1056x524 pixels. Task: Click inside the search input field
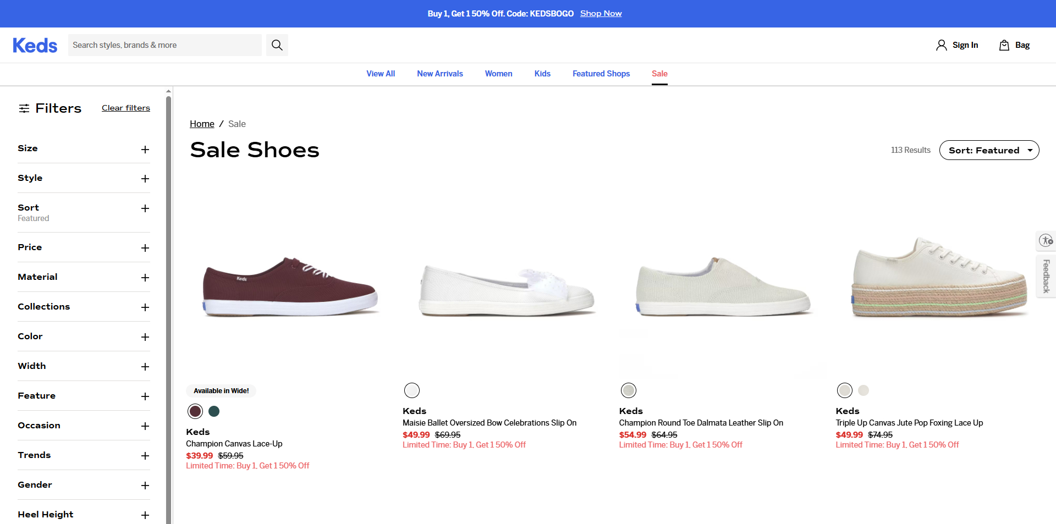(x=165, y=45)
